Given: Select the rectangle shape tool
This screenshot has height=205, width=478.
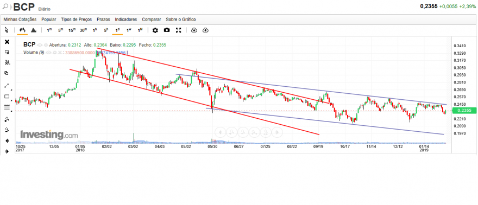Looking at the screenshot, I should coord(7,97).
